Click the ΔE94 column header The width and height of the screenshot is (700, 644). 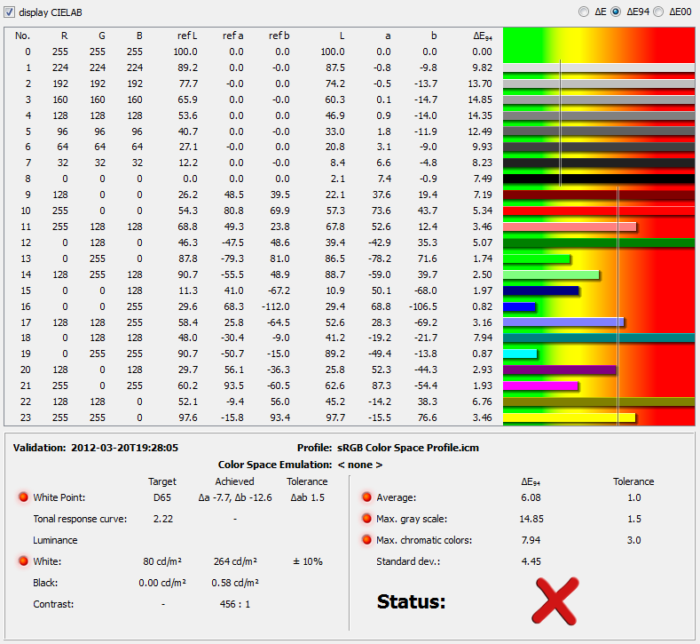pyautogui.click(x=486, y=36)
